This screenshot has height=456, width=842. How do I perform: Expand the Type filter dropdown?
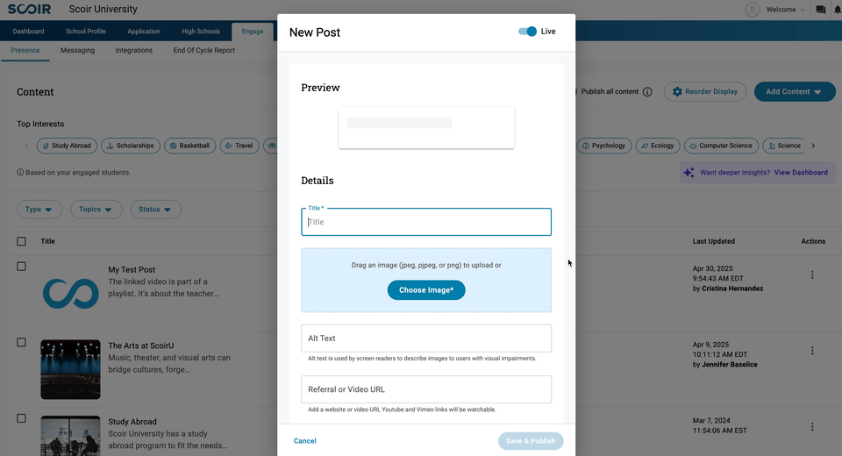pyautogui.click(x=39, y=210)
